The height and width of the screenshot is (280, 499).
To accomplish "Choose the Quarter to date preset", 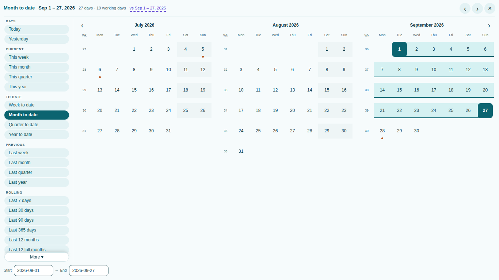I will coord(37,125).
